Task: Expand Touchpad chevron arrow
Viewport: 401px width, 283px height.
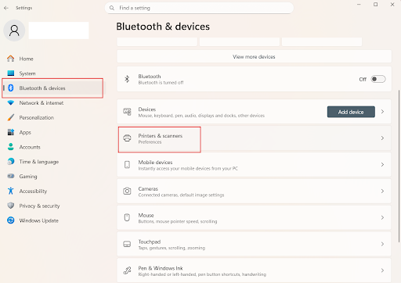Action: [x=382, y=244]
